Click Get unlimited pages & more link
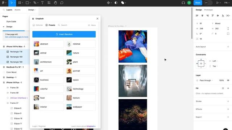Image resolution: width=232 pixels, height=130 pixels. pos(17,37)
